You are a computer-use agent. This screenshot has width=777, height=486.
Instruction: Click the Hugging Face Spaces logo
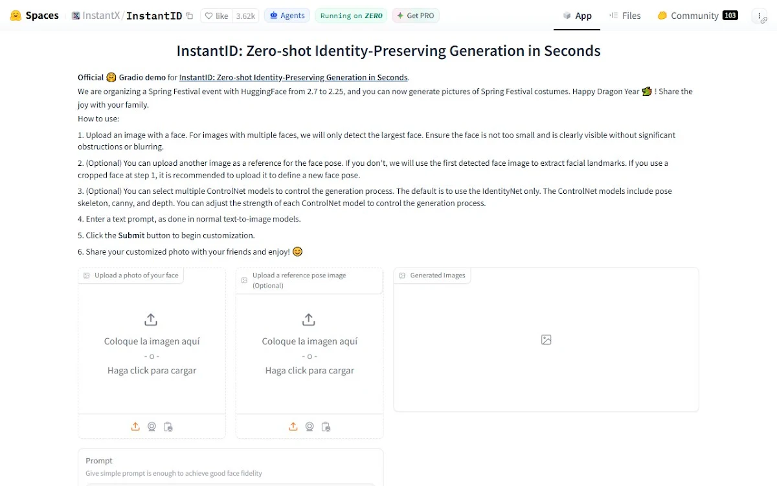tap(35, 16)
